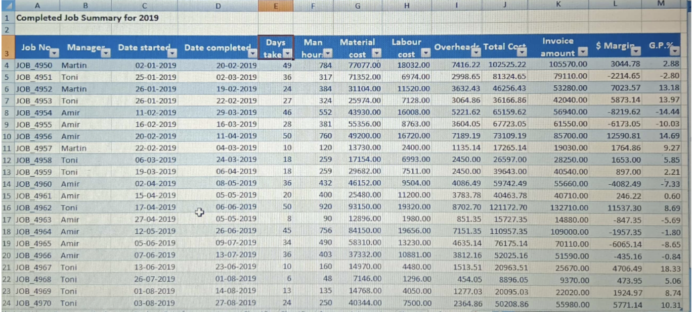Select days taken value 49
Screen dimensions: 692x312
(x=287, y=66)
